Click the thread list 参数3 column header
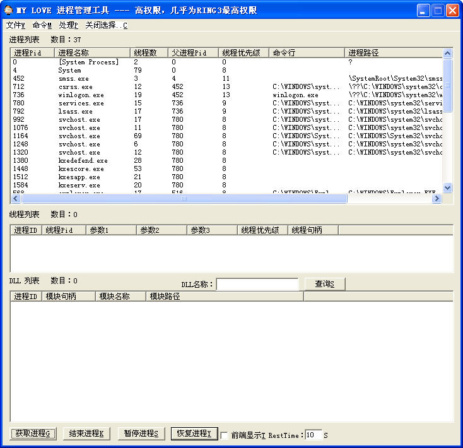This screenshot has width=463, height=448. (213, 230)
